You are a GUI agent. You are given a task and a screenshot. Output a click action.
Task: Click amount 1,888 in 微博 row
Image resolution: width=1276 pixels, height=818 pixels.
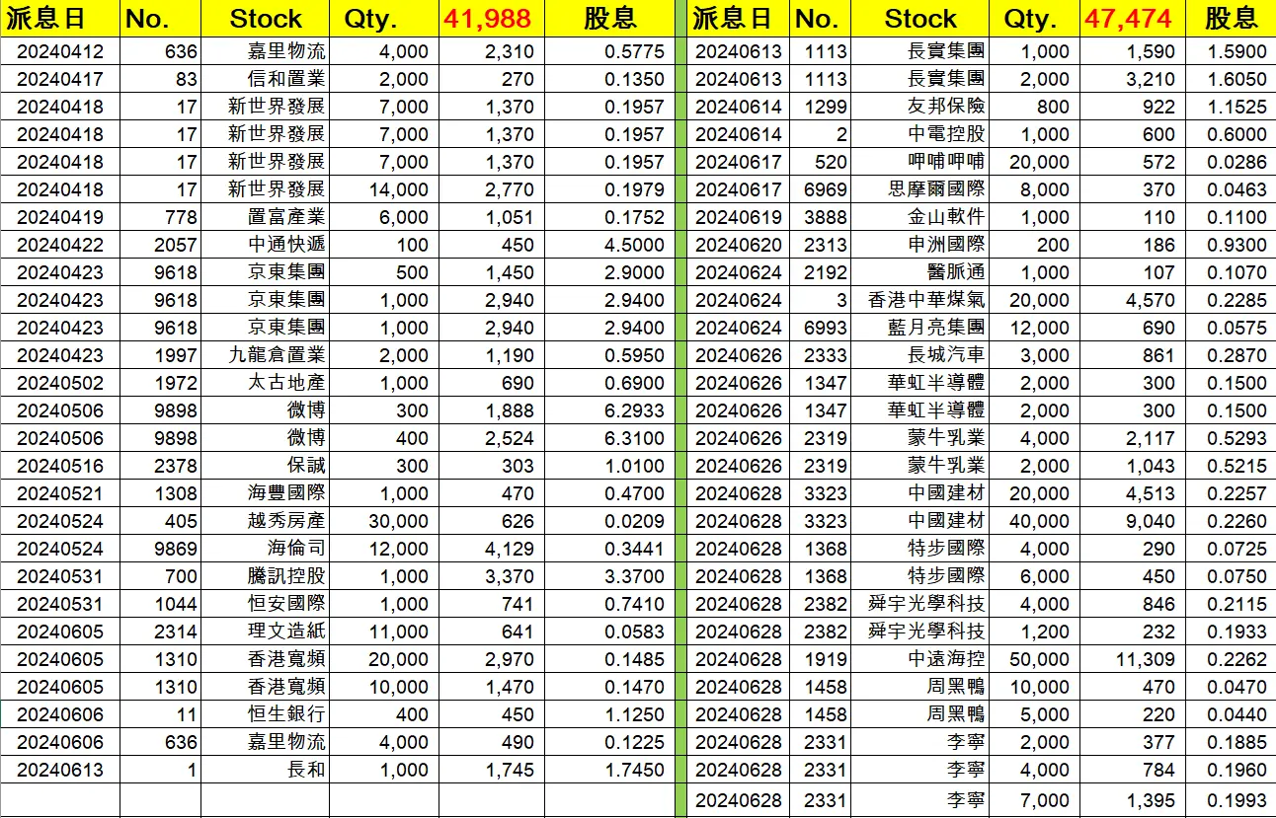pos(492,410)
